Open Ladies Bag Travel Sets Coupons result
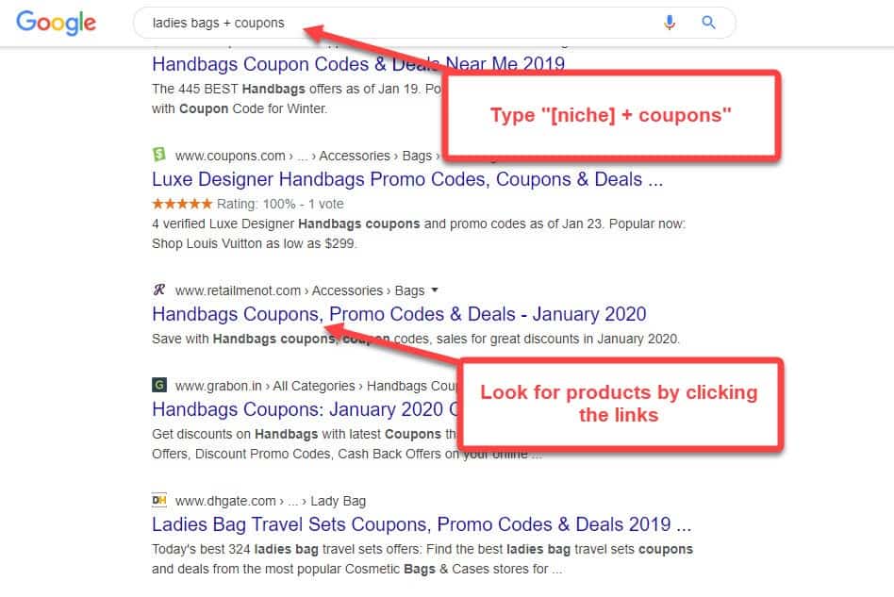This screenshot has height=597, width=894. 422,524
